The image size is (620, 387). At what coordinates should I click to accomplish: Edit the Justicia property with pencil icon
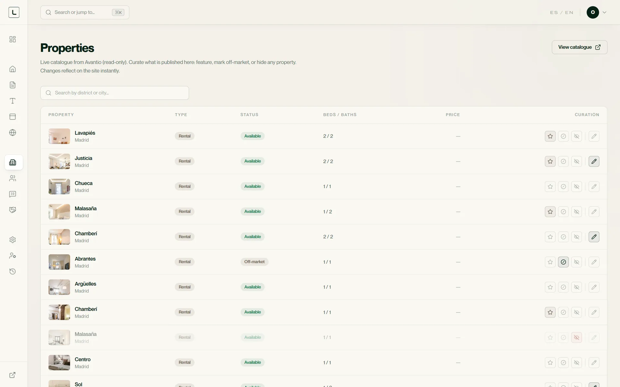click(594, 161)
